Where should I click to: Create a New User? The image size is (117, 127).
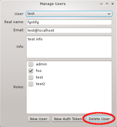click(38, 119)
